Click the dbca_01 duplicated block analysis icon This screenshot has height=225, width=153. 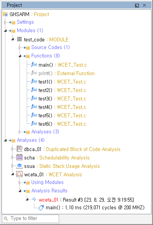tap(19, 149)
